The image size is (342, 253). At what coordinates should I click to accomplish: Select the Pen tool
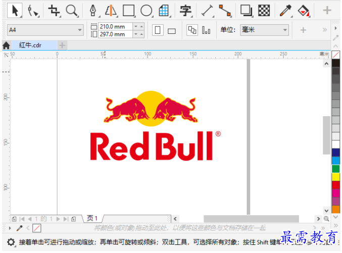pos(93,11)
